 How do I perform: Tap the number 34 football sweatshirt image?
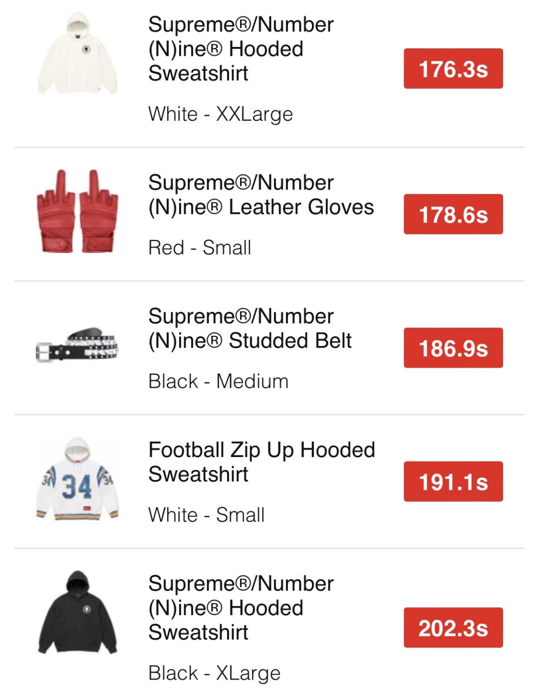(x=78, y=479)
